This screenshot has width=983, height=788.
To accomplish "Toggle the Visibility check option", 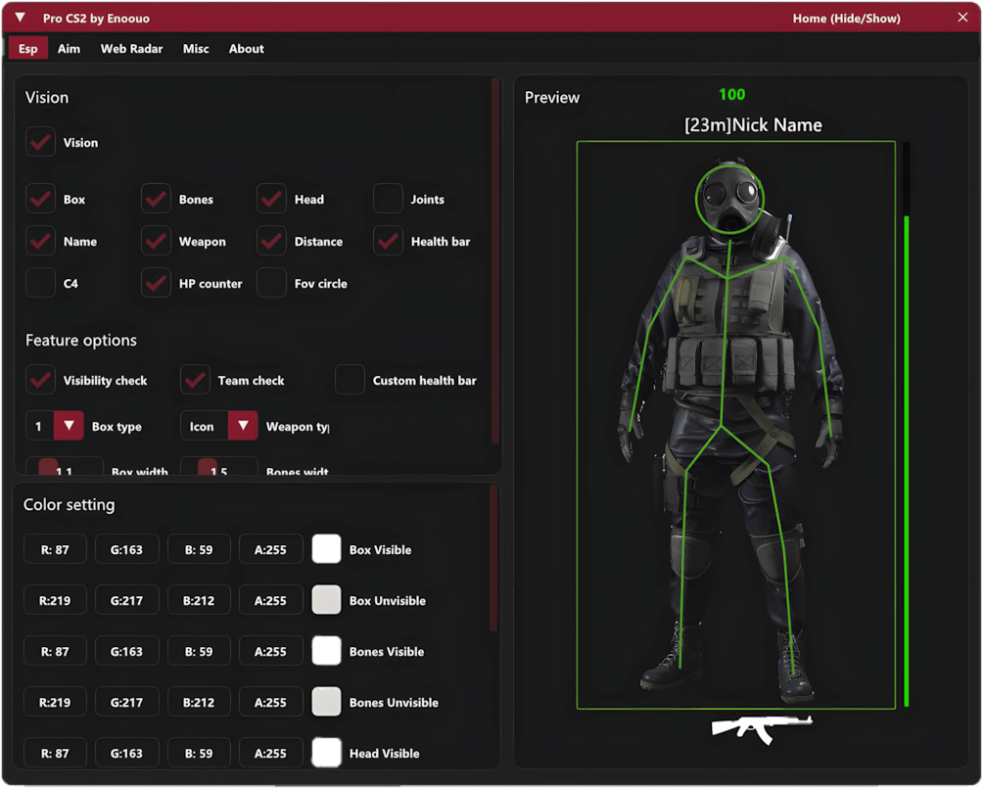I will [x=41, y=380].
